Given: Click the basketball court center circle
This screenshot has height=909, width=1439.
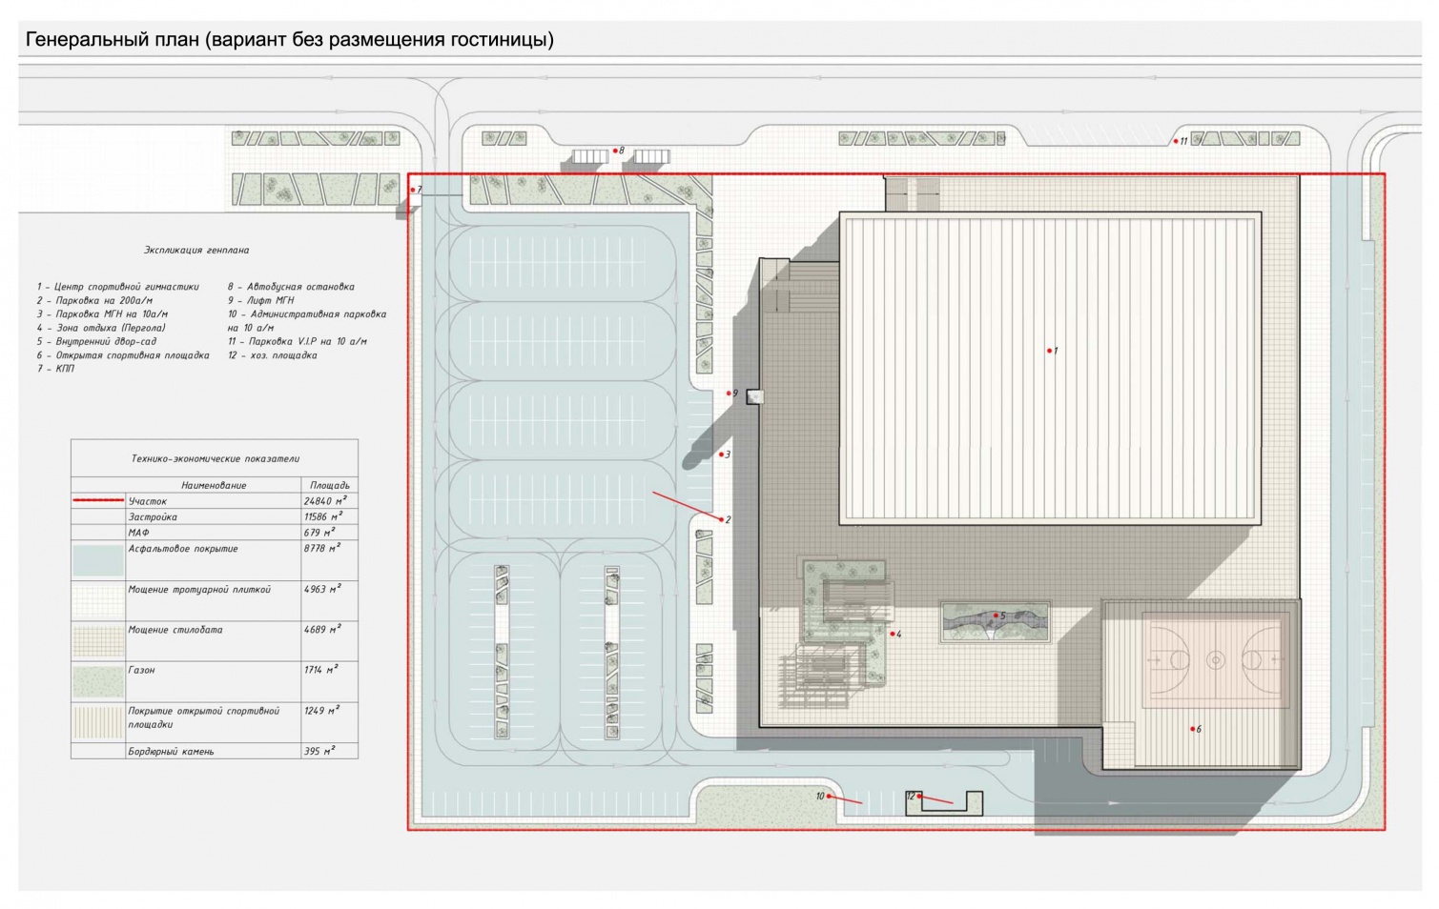Looking at the screenshot, I should 1215,659.
